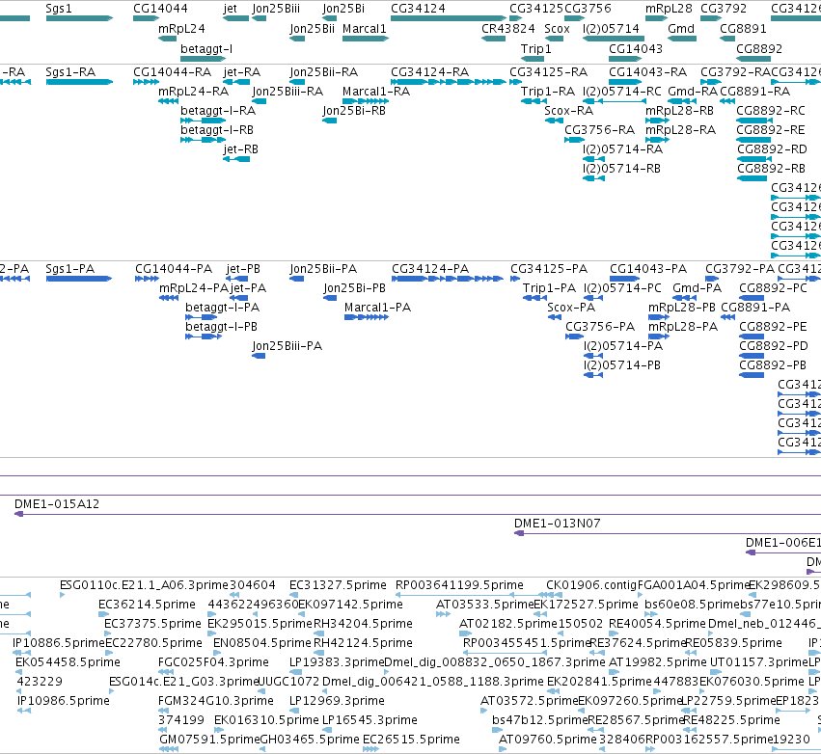Screen dimensions: 821x754
Task: Click the FGC025F04.3prime EST feature
Action: (x=166, y=672)
